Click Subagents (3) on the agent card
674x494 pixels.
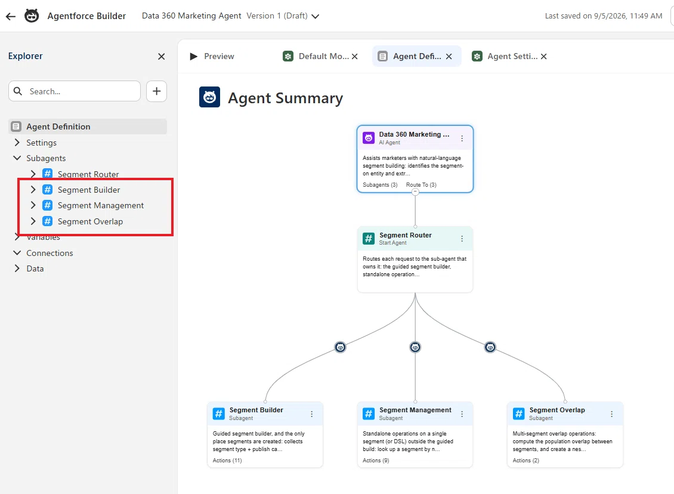click(380, 185)
